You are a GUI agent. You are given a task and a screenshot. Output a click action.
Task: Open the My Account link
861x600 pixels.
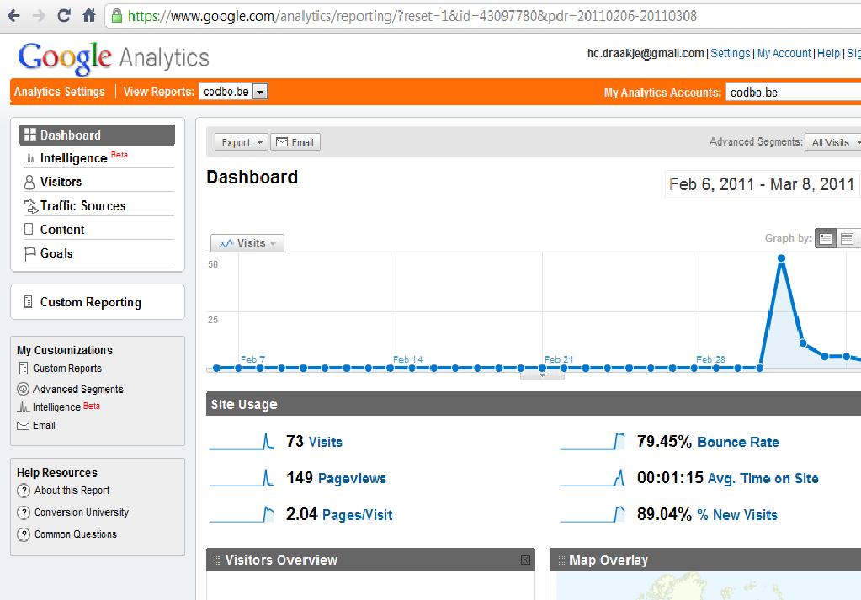click(x=784, y=53)
